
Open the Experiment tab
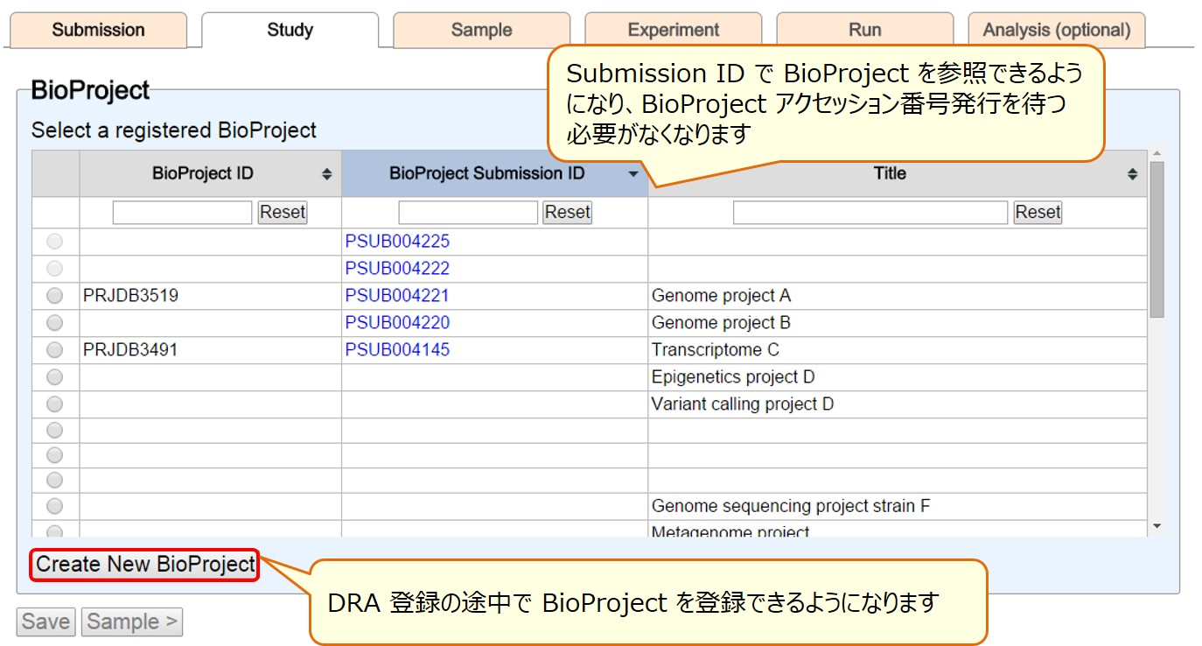click(673, 30)
